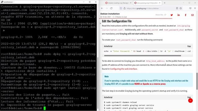The width and height of the screenshot is (198, 111).
Task: Click the expand arrow beside Edit the Configuration File
Action: point(100,23)
